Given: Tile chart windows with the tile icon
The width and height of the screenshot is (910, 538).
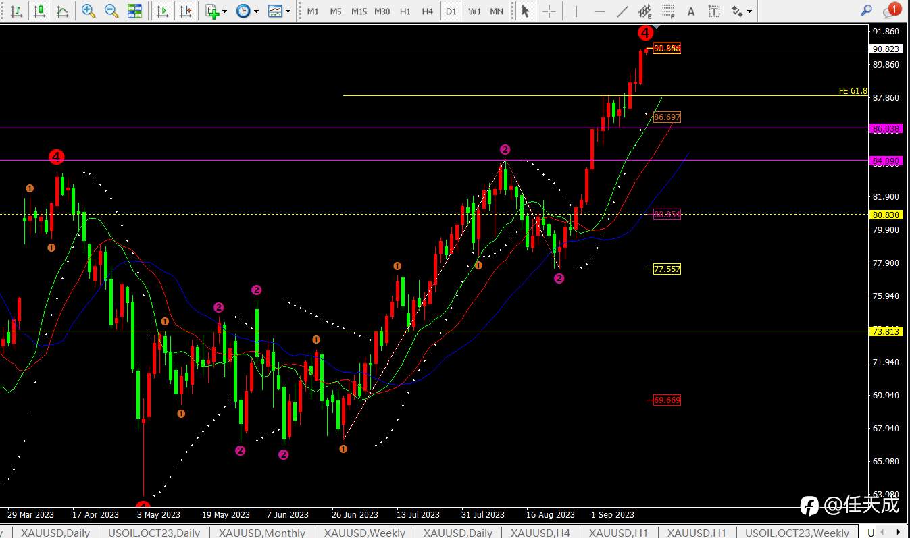Looking at the screenshot, I should [x=135, y=11].
